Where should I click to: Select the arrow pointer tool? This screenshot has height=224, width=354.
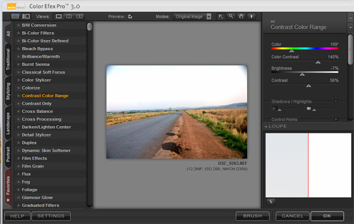tap(221, 16)
